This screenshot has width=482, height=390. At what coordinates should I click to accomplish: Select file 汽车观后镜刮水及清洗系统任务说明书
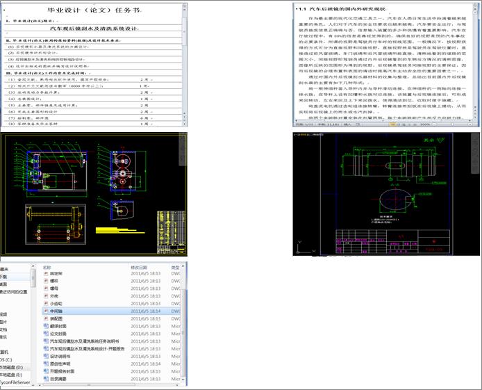click(x=85, y=341)
